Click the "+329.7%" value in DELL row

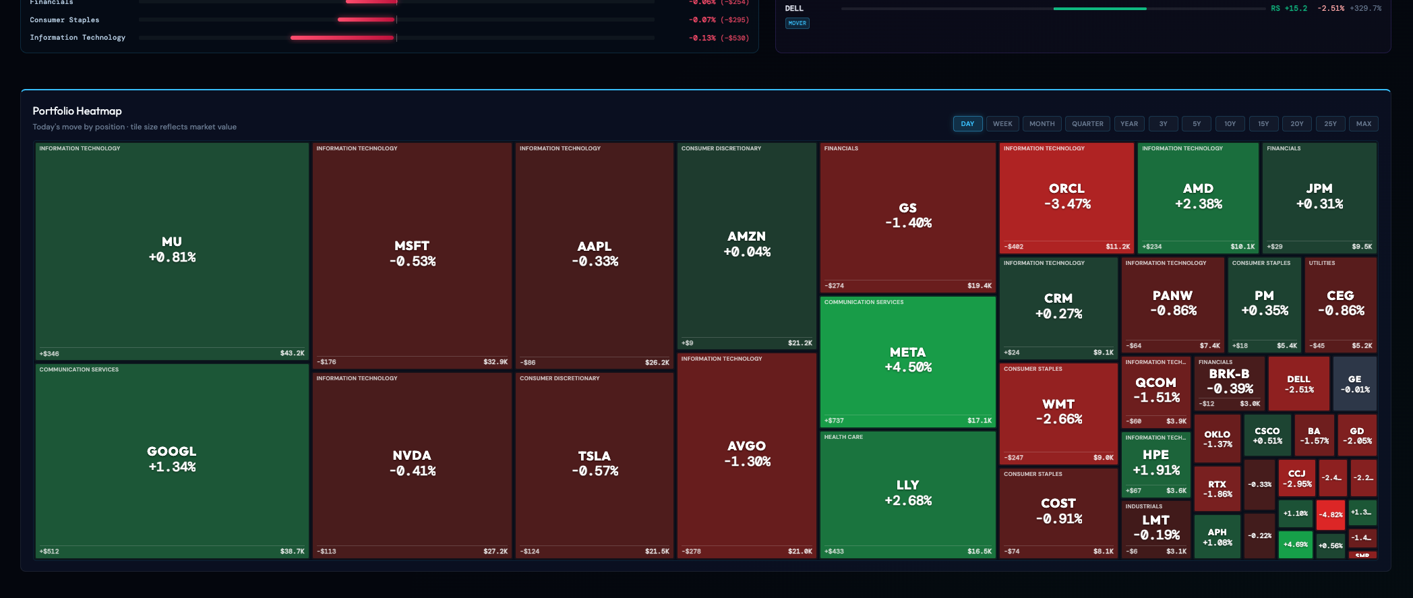[x=1366, y=9]
